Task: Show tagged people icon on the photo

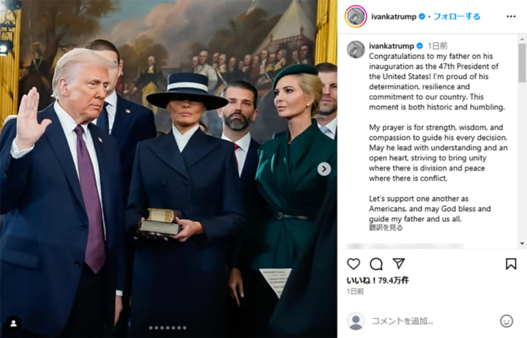Action: pos(13,323)
